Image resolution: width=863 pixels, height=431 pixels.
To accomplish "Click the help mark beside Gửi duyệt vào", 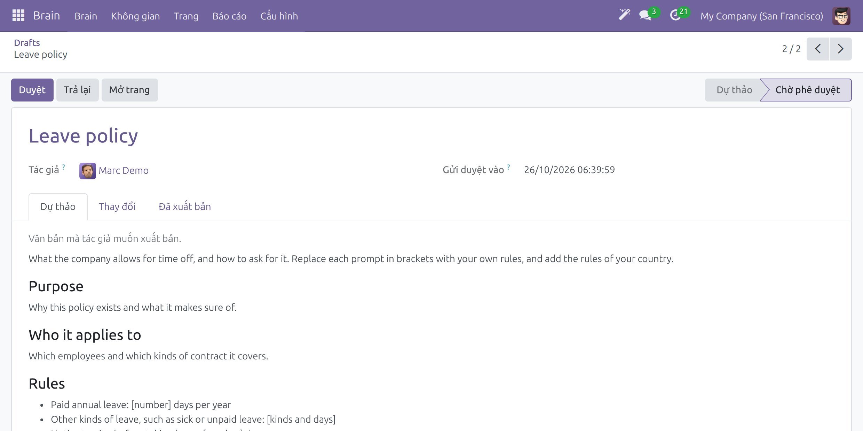I will (508, 167).
